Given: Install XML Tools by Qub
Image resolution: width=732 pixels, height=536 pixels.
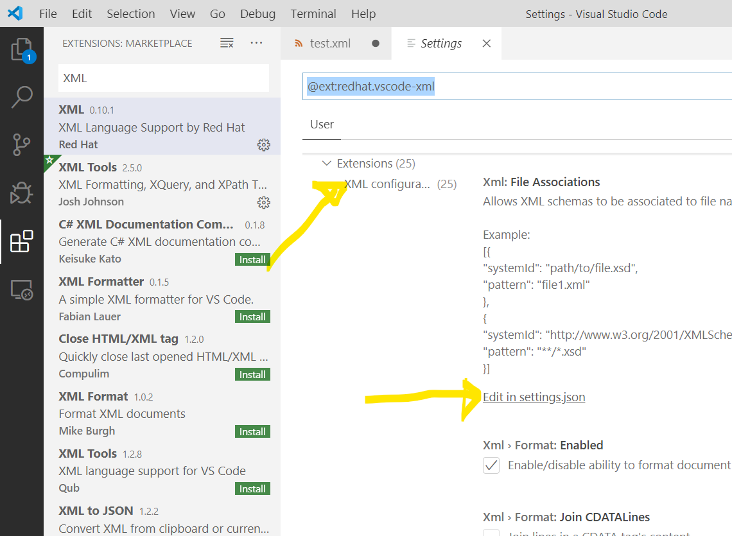Looking at the screenshot, I should [x=252, y=489].
